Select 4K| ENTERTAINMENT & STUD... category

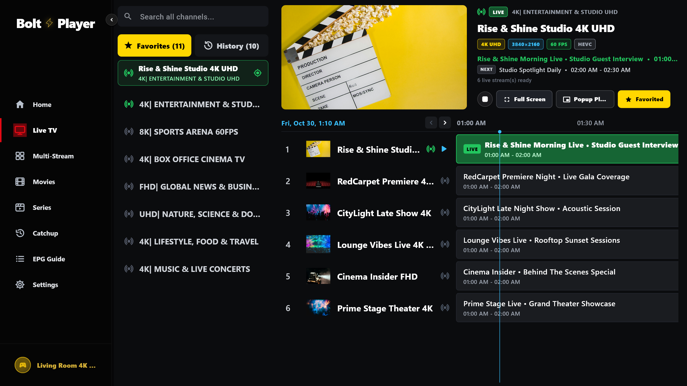(193, 104)
